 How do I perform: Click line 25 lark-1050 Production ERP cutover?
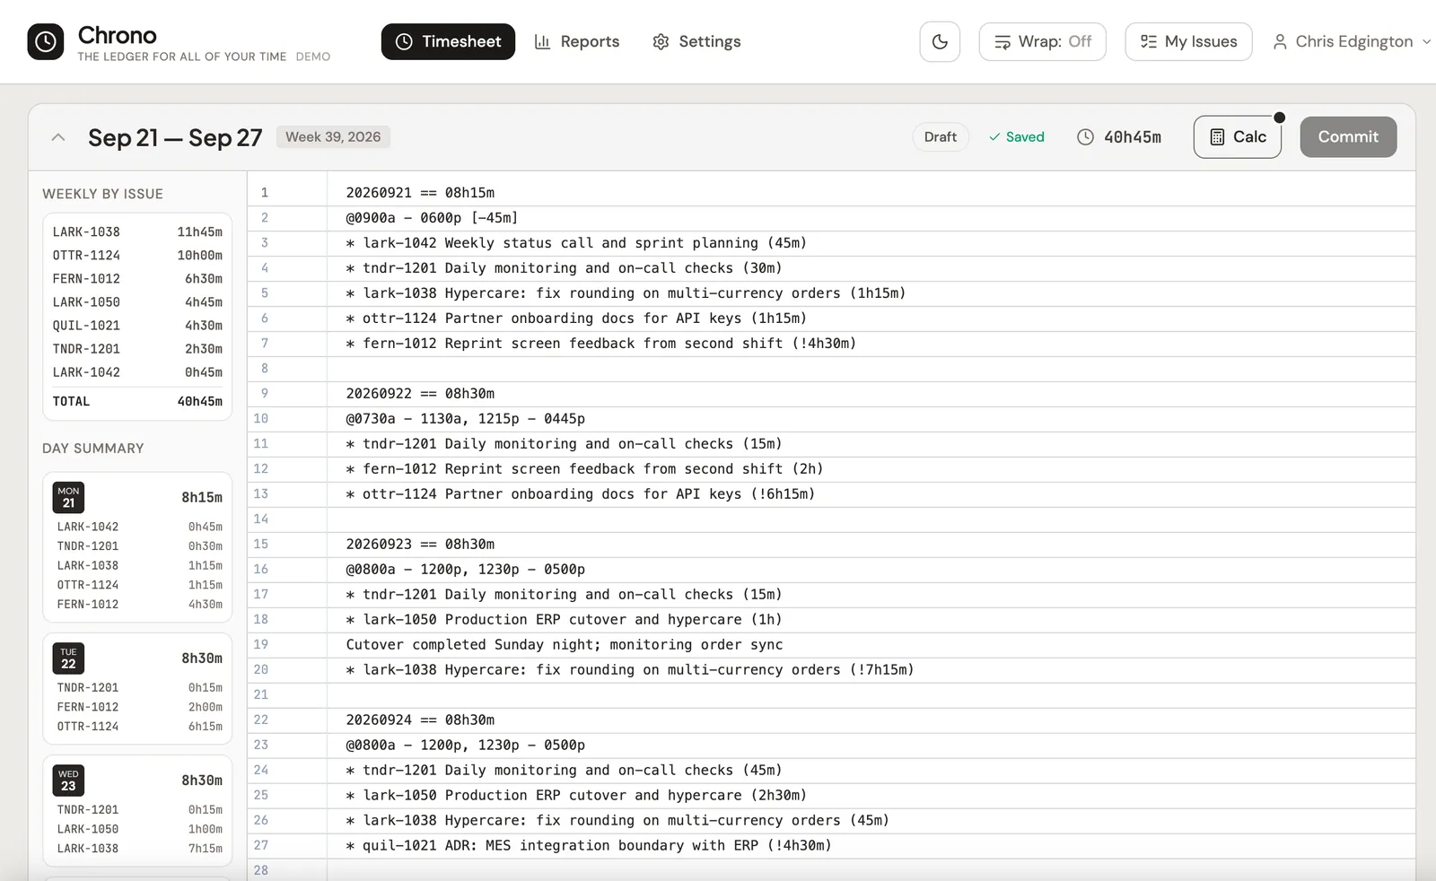point(576,795)
